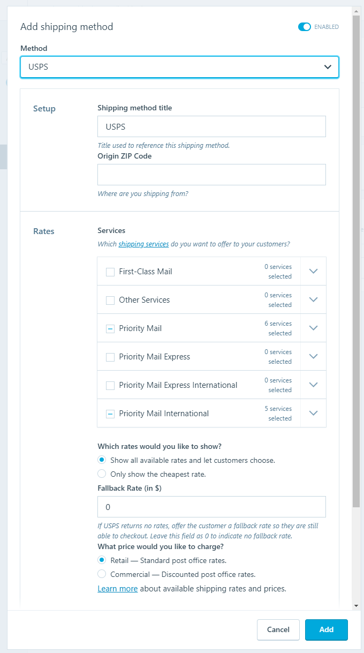Click the Add button to save
The height and width of the screenshot is (653, 364).
[x=326, y=629]
